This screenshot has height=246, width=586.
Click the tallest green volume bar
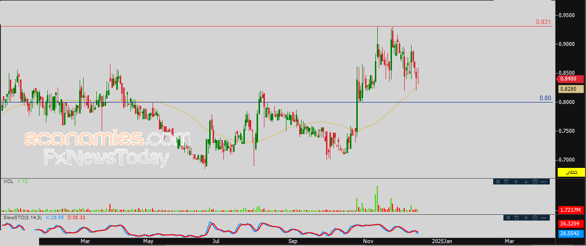(x=377, y=199)
